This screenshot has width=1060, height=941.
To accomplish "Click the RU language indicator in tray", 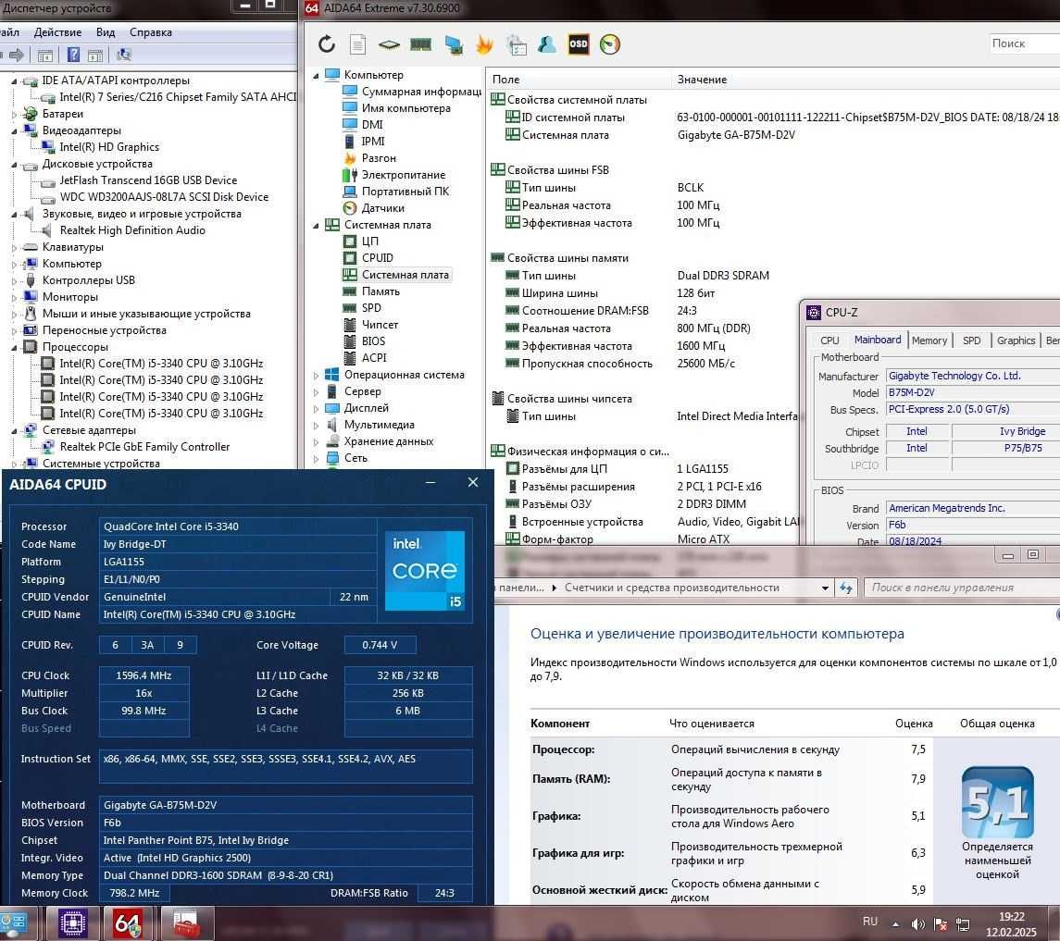I will [x=870, y=922].
